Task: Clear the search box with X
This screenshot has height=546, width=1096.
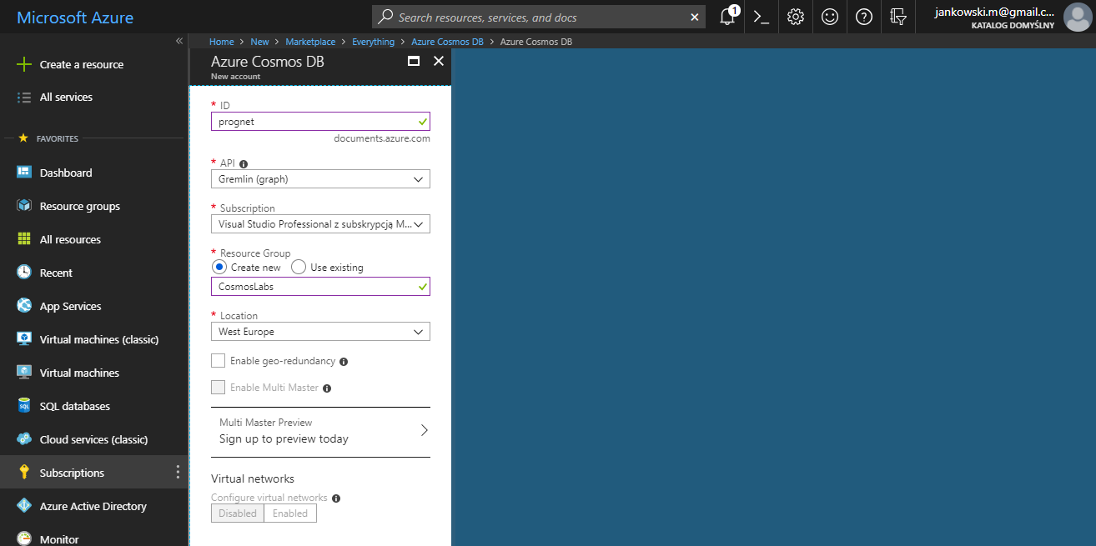Action: [x=696, y=17]
